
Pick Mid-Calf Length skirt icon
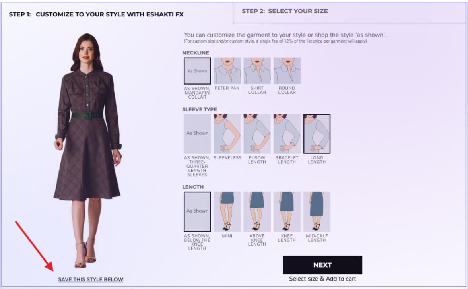(x=317, y=212)
